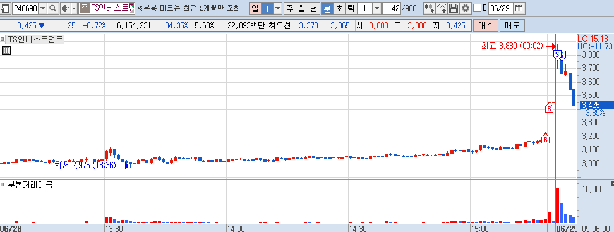Collapse the TS인베스트먼트 price chart pane
614x232 pixels.
(3, 39)
